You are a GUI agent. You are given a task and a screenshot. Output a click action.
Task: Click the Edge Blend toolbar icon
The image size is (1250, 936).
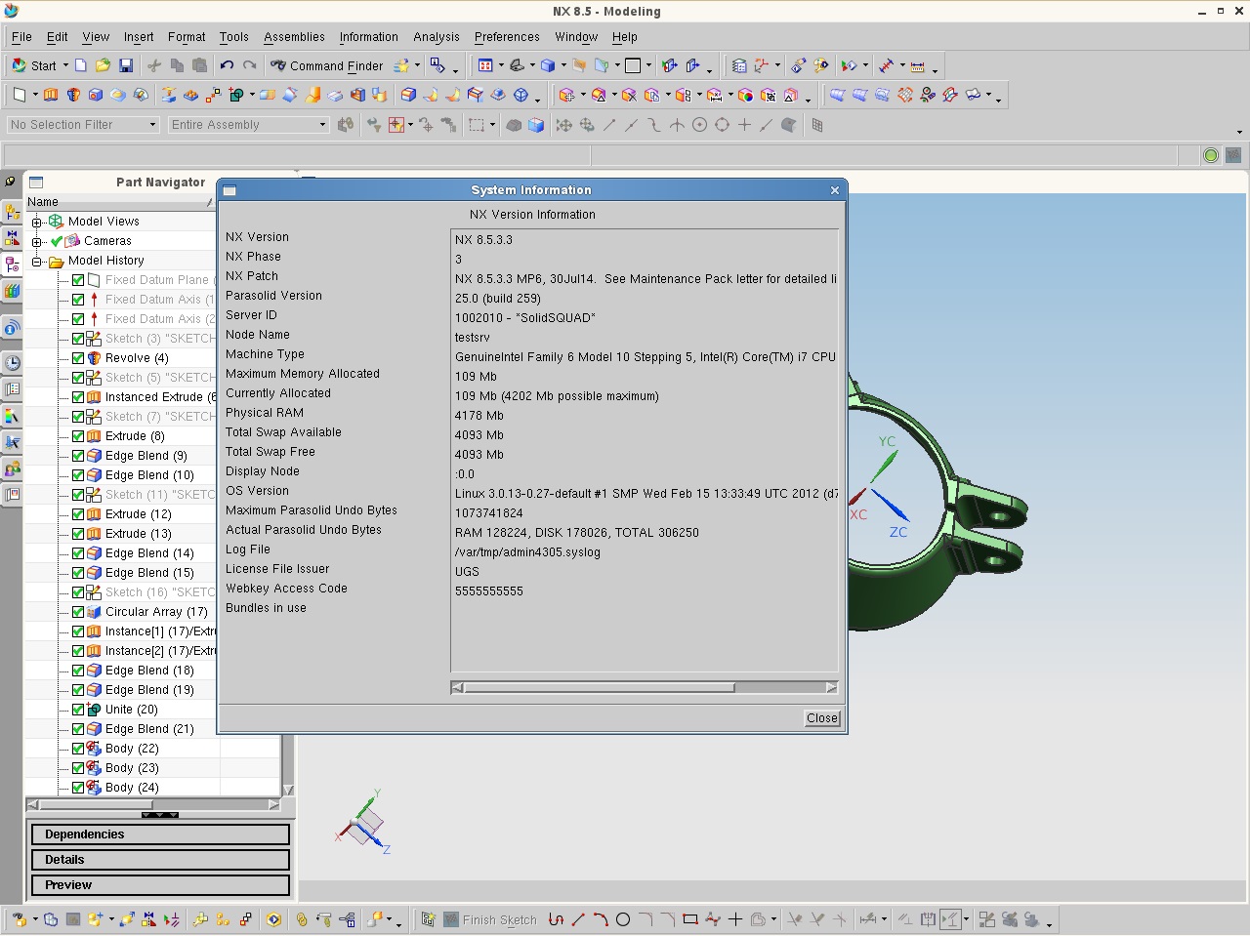click(408, 96)
